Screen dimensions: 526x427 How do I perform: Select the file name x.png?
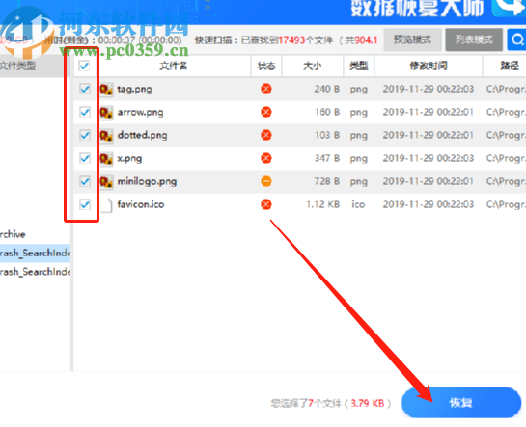129,159
